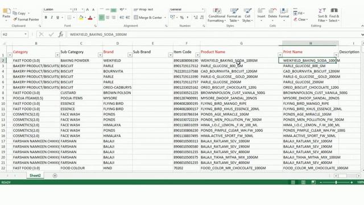Switch to Page Layout view

(x=303, y=182)
